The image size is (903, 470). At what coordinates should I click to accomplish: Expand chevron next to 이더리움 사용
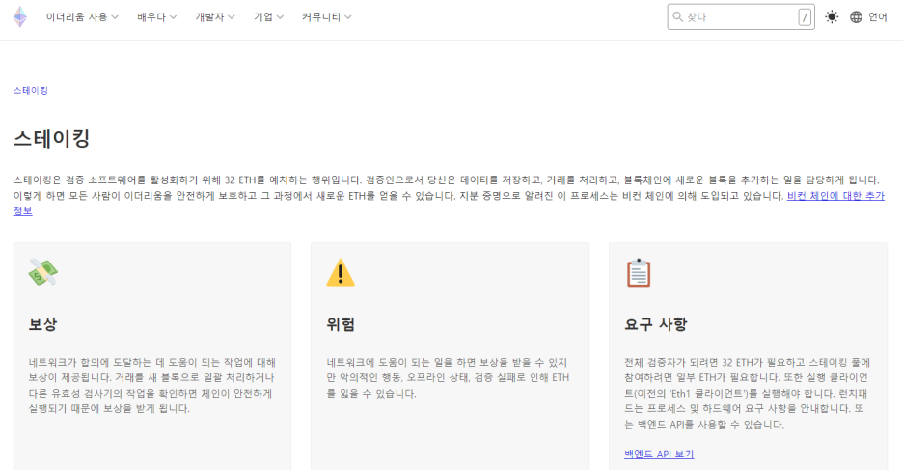pyautogui.click(x=115, y=17)
